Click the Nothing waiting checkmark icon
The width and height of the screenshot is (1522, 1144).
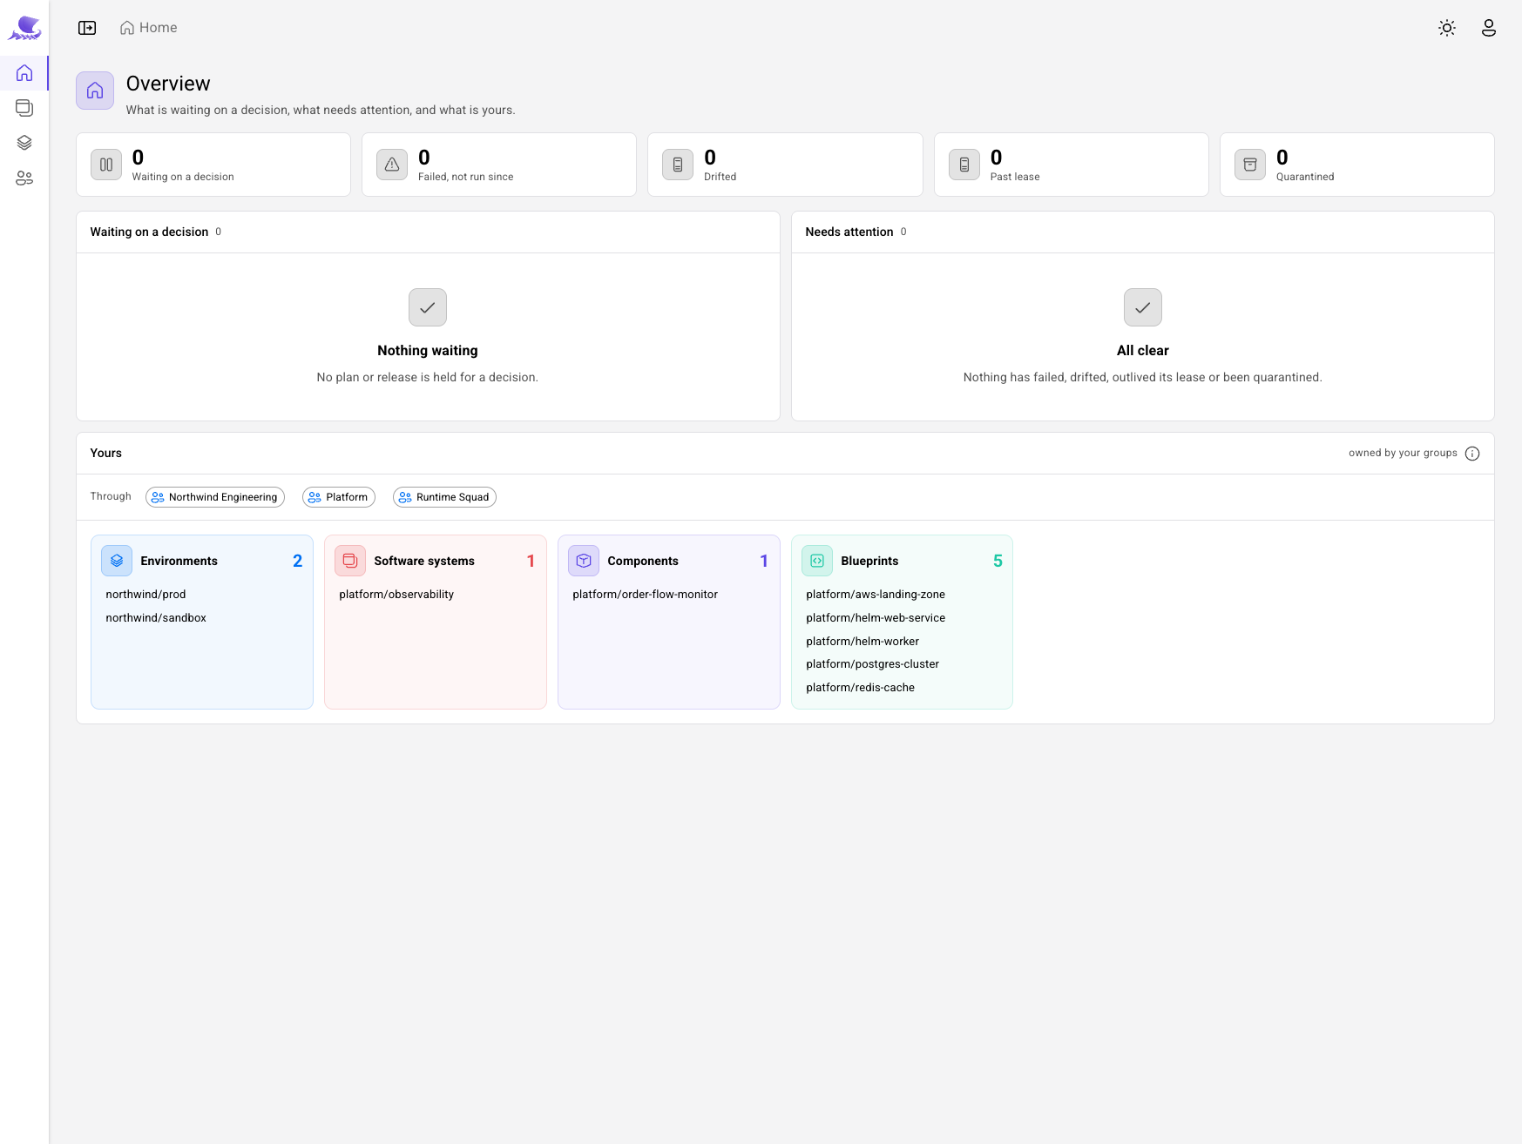click(x=428, y=307)
